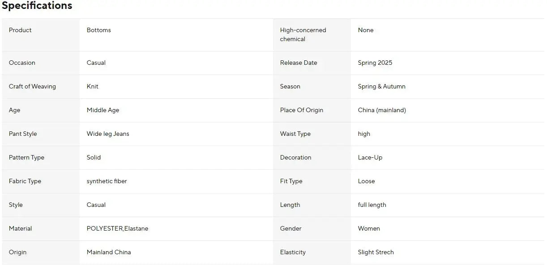Click the Product label cell
Image resolution: width=547 pixels, height=269 pixels.
coord(20,30)
